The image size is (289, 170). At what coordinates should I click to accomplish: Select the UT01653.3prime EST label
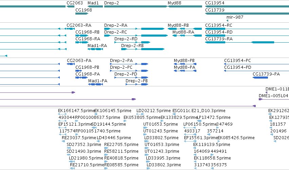click(x=162, y=145)
